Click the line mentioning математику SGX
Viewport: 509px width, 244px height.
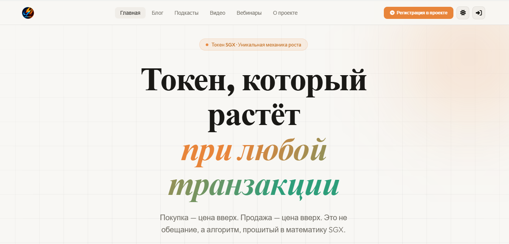[253, 230]
